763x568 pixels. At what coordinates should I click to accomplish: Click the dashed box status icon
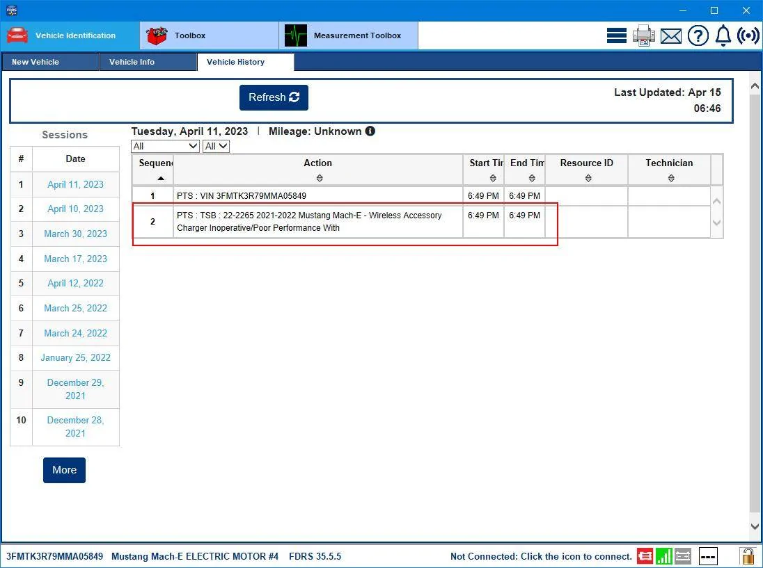[x=708, y=556]
